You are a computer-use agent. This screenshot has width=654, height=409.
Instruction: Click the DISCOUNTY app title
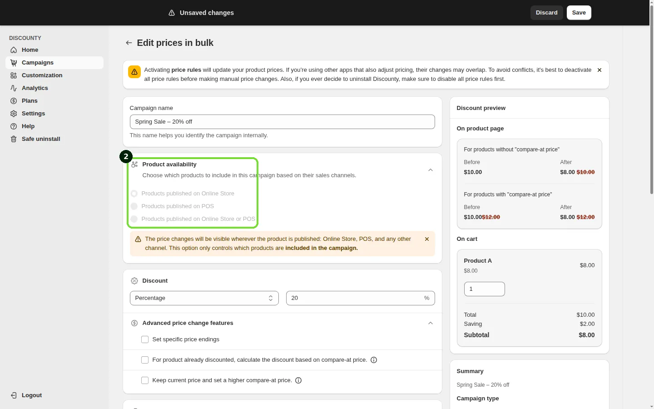(x=25, y=38)
